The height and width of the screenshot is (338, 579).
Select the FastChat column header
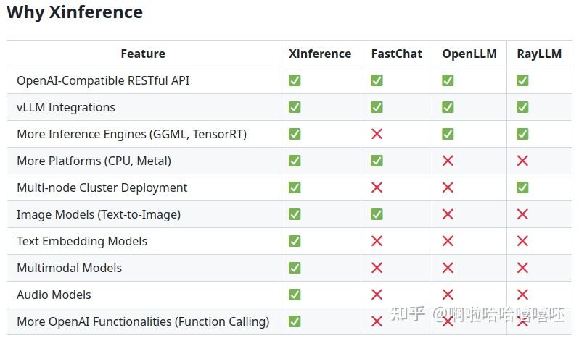397,54
